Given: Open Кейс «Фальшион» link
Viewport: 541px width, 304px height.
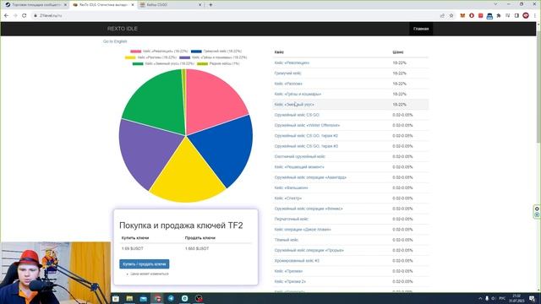Looking at the screenshot, I should (291, 187).
